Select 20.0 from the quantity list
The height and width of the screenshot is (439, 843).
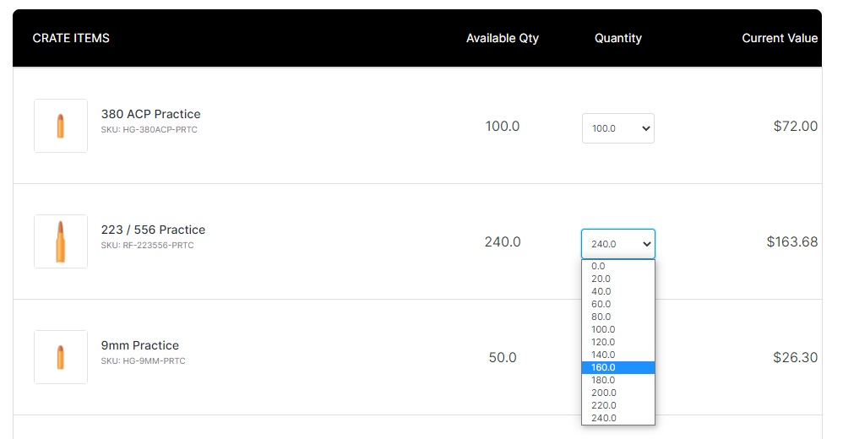(618, 279)
